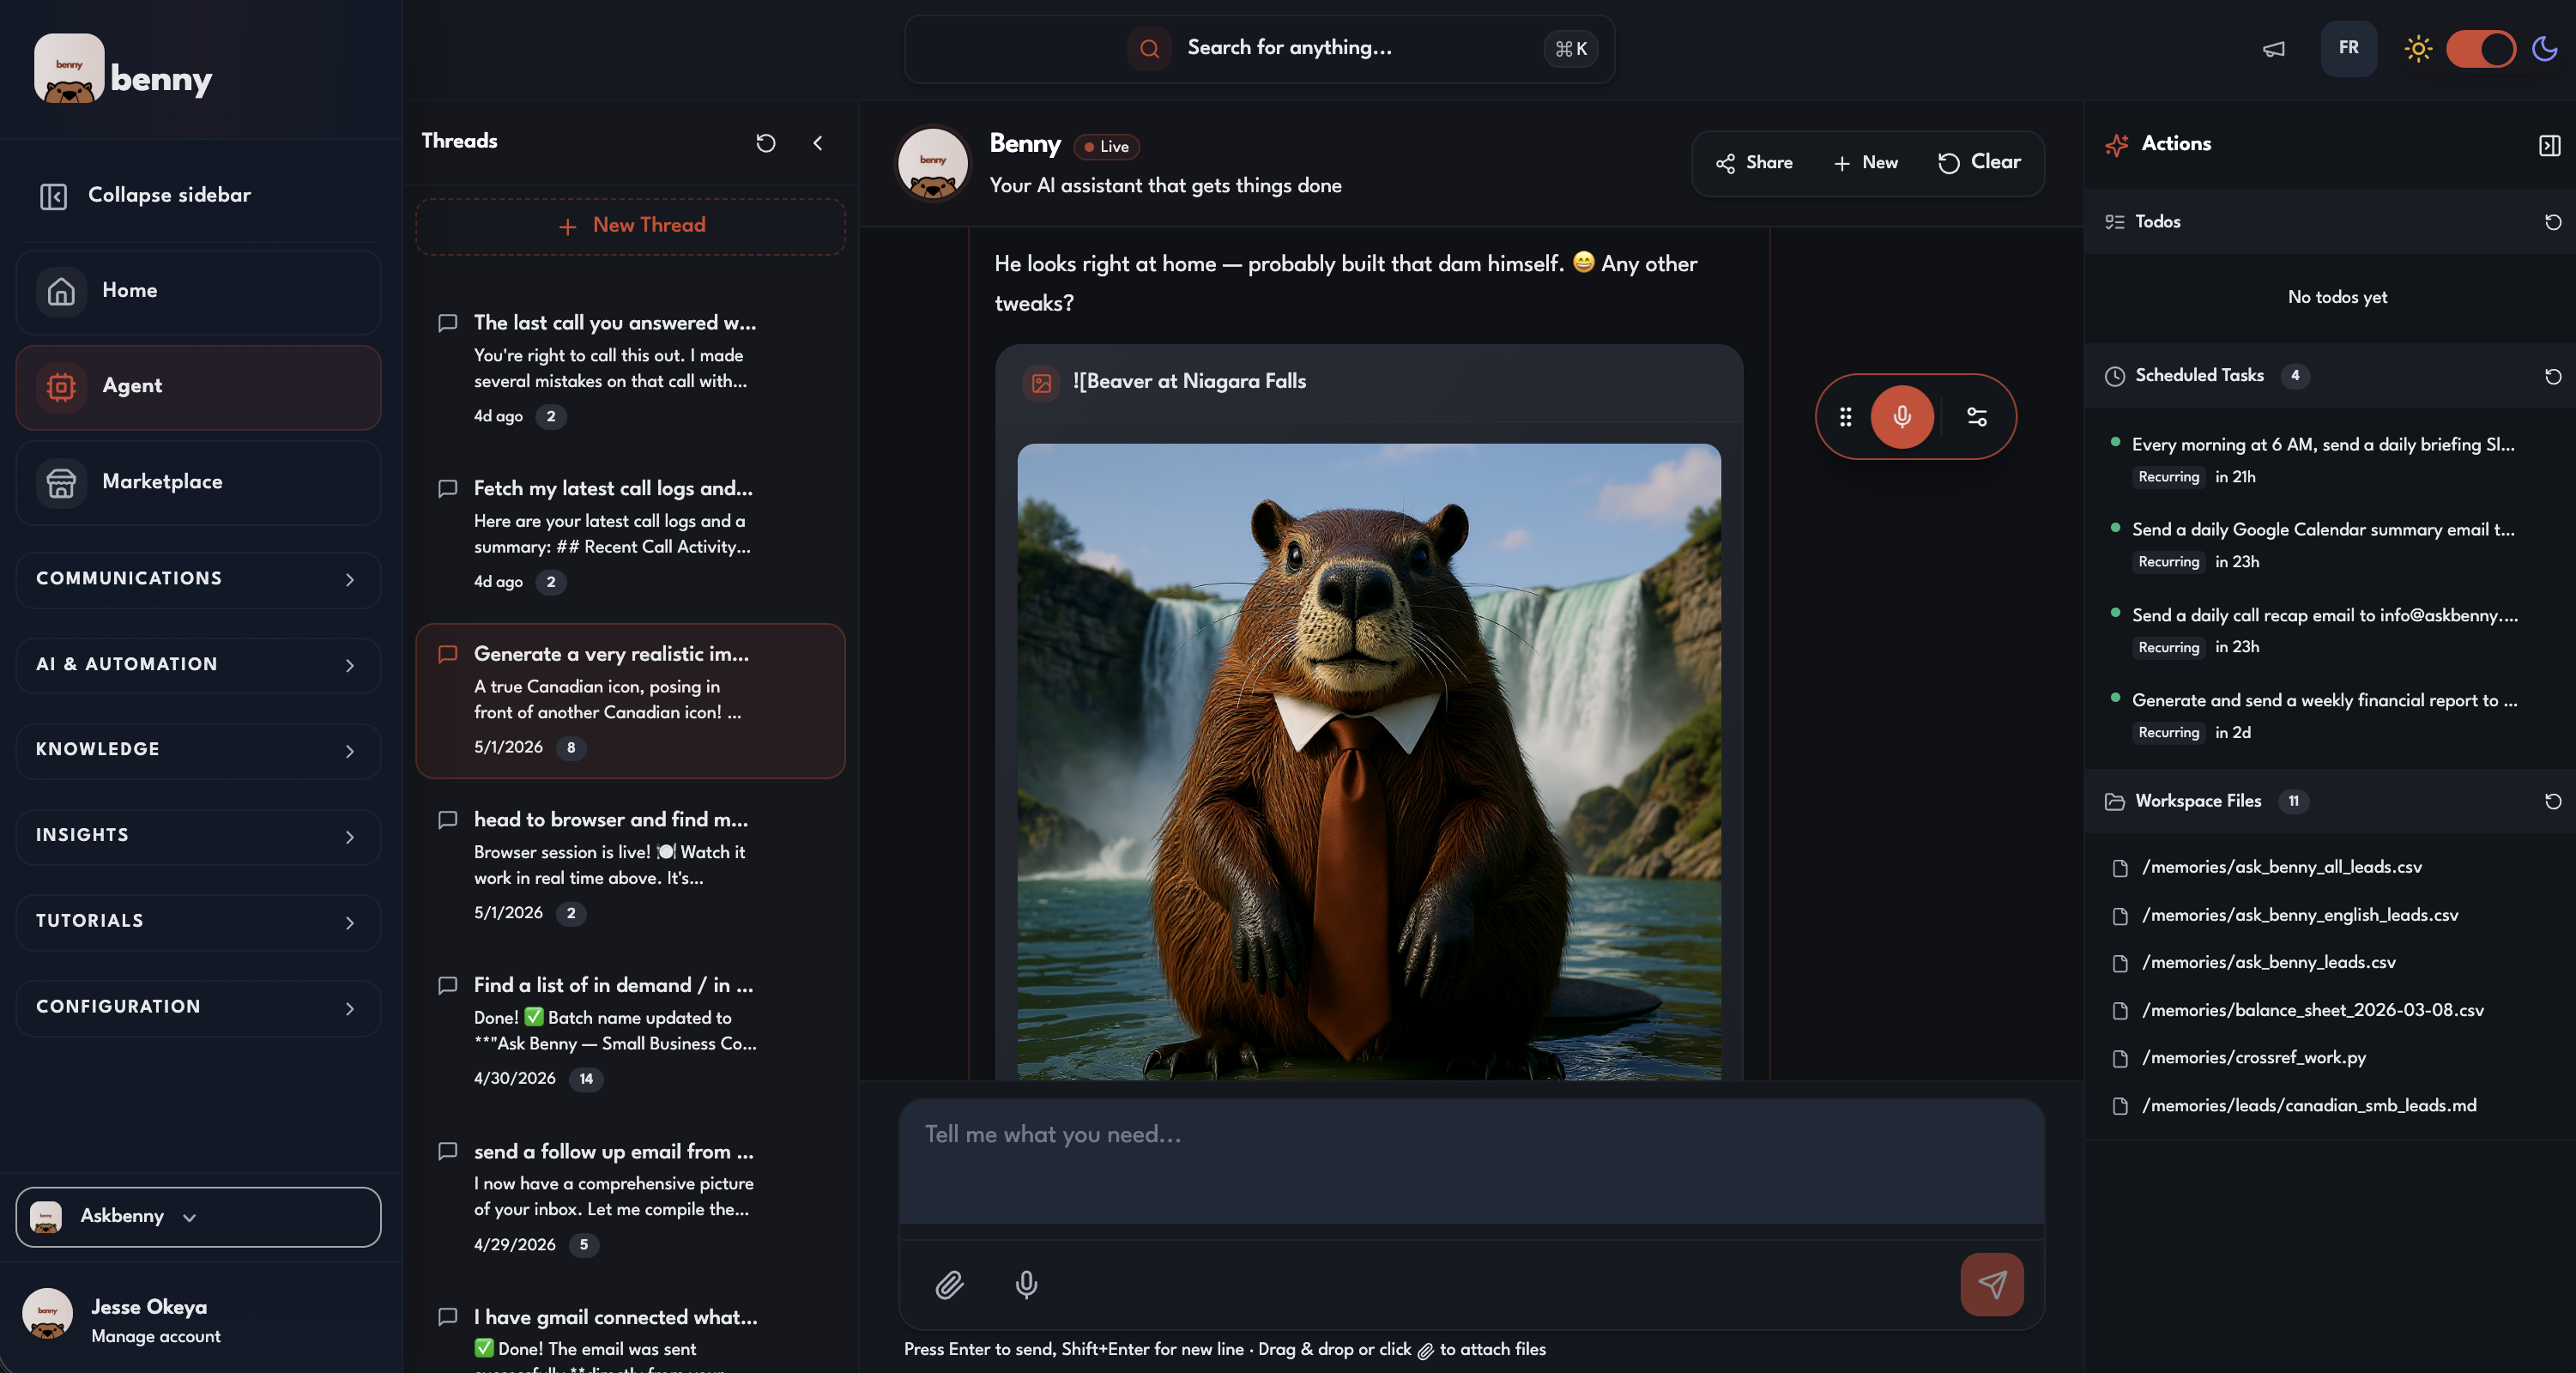
Task: Click the Search for anything field
Action: pyautogui.click(x=1259, y=48)
